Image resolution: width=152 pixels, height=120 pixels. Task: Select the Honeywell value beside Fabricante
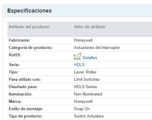83,40
